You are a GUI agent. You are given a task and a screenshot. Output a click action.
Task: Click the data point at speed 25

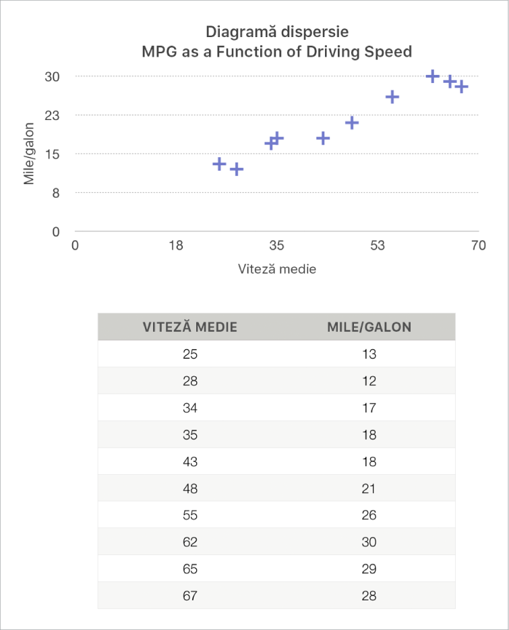pyautogui.click(x=219, y=164)
